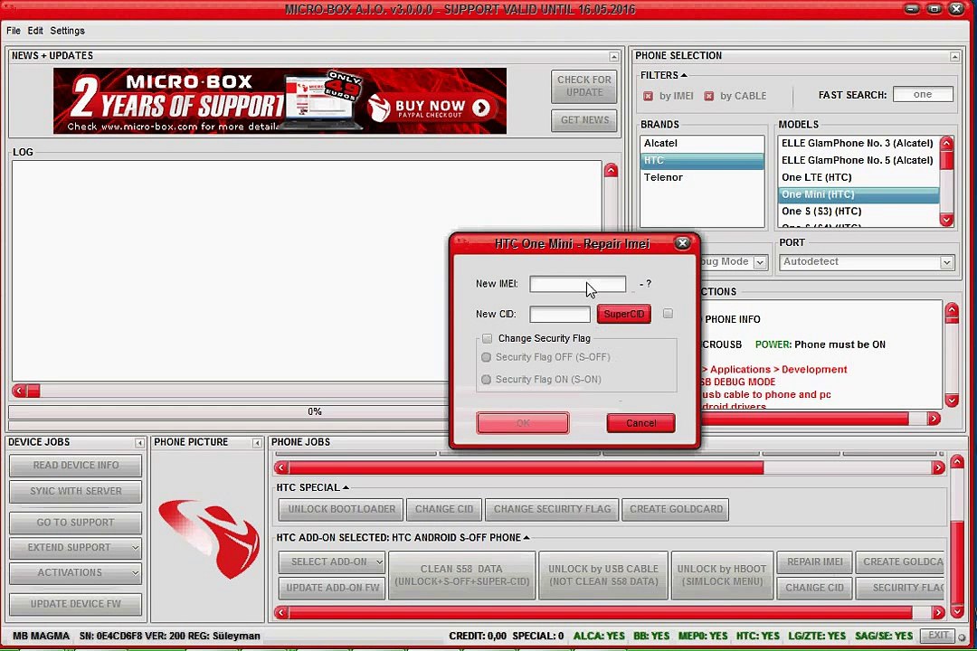Click phone jobs bottom scroll-right arrow
977x651 pixels.
pos(938,612)
